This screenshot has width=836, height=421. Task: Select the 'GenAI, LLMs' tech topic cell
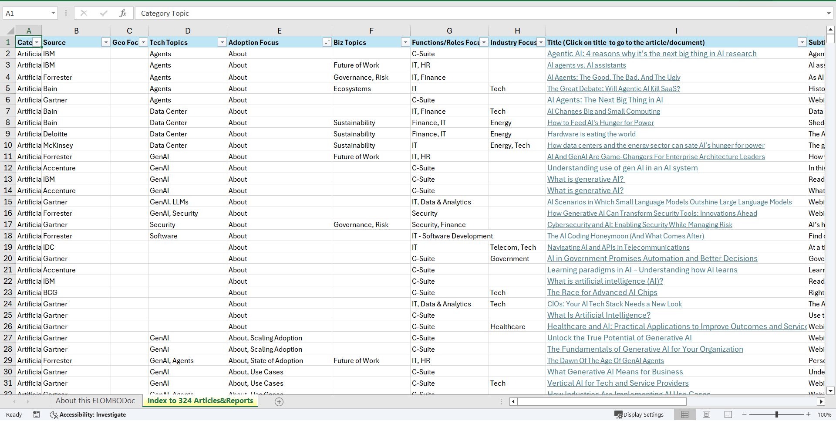click(188, 202)
